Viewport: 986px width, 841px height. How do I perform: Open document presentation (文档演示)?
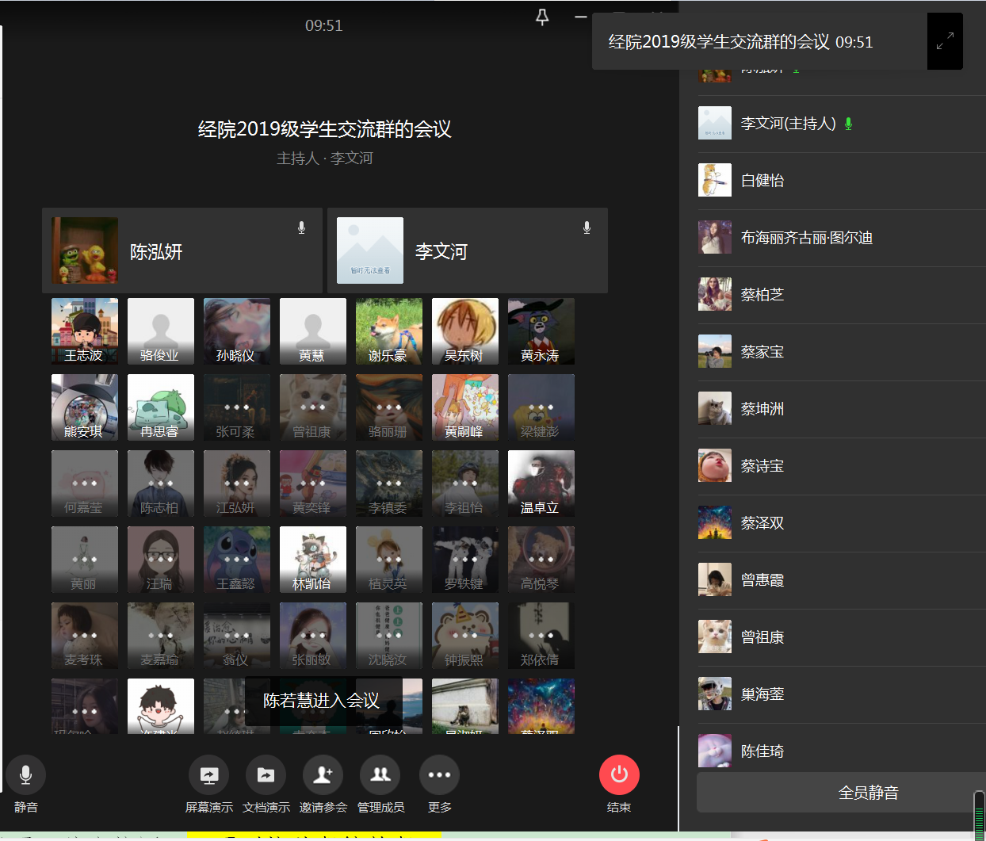[x=266, y=775]
